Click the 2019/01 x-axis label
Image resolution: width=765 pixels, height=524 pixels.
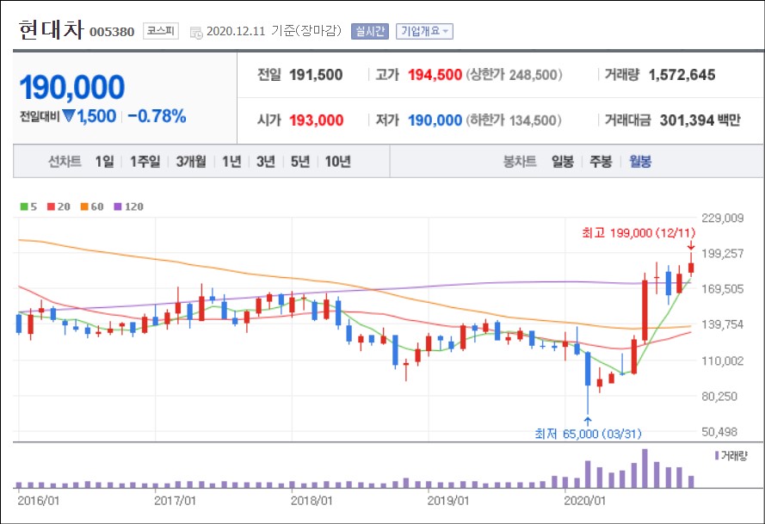[447, 501]
